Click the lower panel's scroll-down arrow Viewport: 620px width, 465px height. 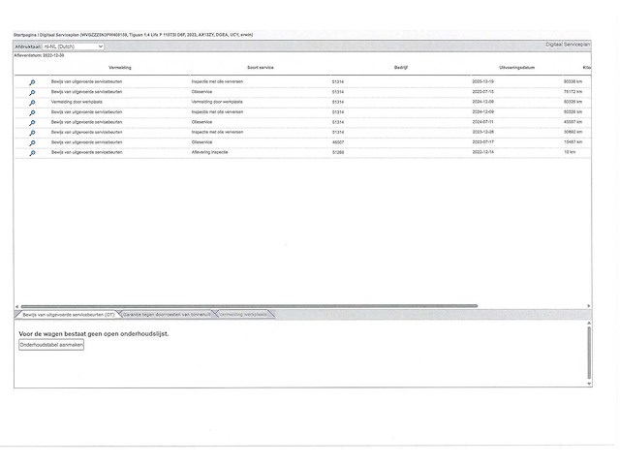coord(589,384)
